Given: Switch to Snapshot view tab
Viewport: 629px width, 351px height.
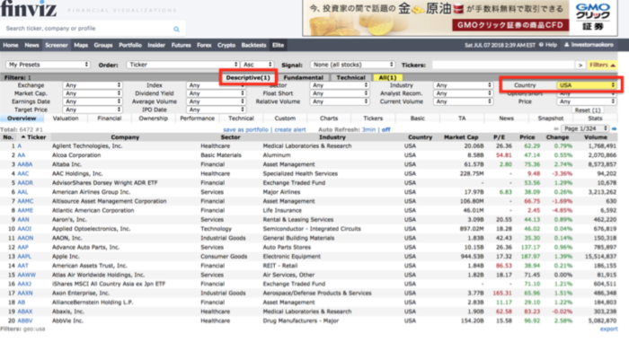Looking at the screenshot, I should point(550,118).
